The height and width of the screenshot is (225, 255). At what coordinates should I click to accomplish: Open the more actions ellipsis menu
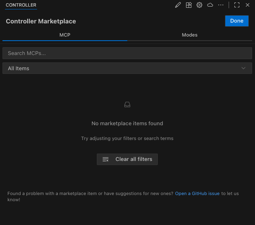(221, 5)
